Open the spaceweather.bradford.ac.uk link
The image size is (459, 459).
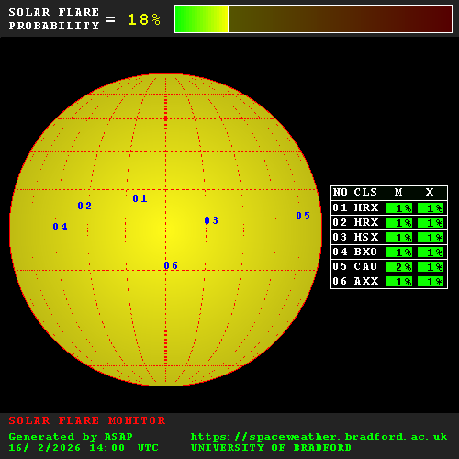click(319, 437)
